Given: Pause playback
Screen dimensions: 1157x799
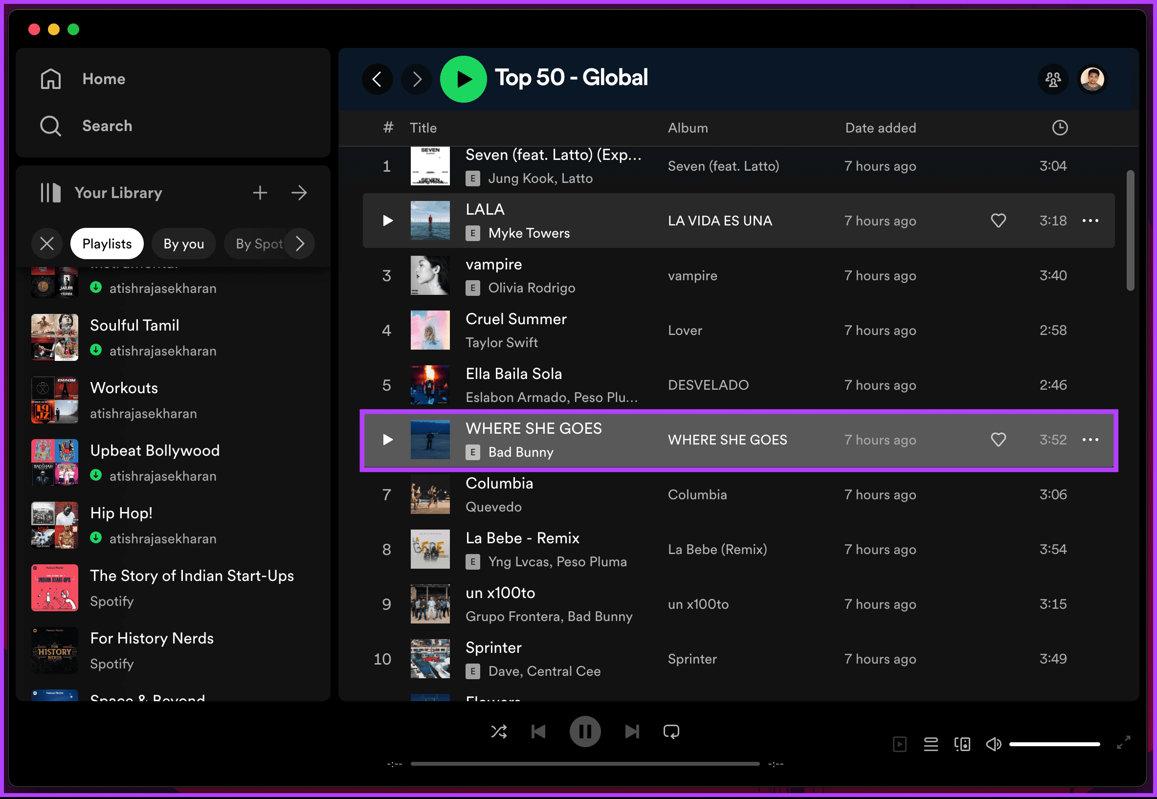Looking at the screenshot, I should (585, 732).
